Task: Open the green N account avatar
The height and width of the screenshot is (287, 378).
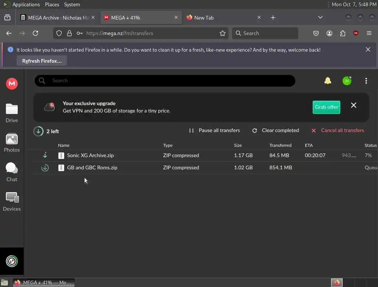Action: pyautogui.click(x=347, y=81)
